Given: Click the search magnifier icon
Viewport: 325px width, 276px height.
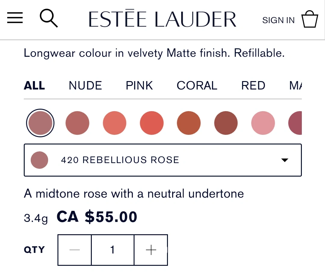Looking at the screenshot, I should (49, 18).
